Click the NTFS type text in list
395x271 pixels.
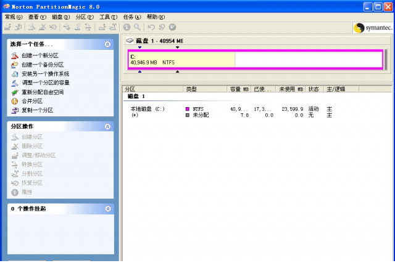point(198,109)
